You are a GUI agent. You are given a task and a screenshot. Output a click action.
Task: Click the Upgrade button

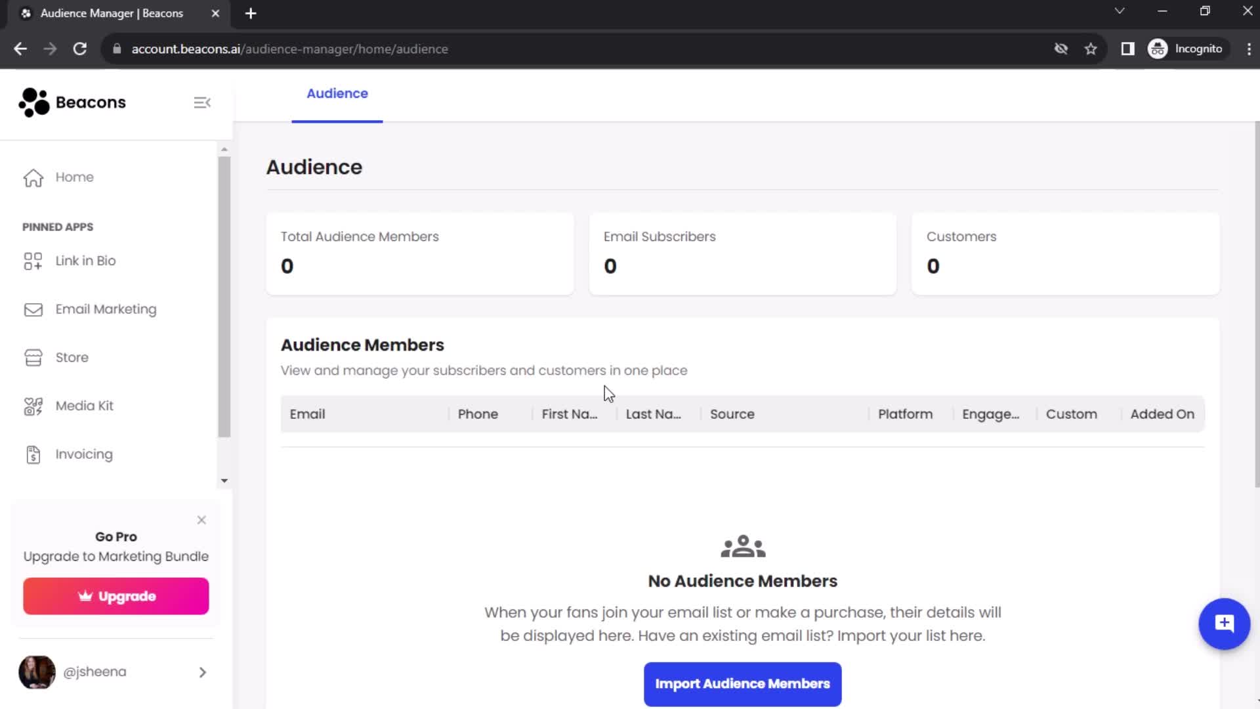tap(116, 595)
